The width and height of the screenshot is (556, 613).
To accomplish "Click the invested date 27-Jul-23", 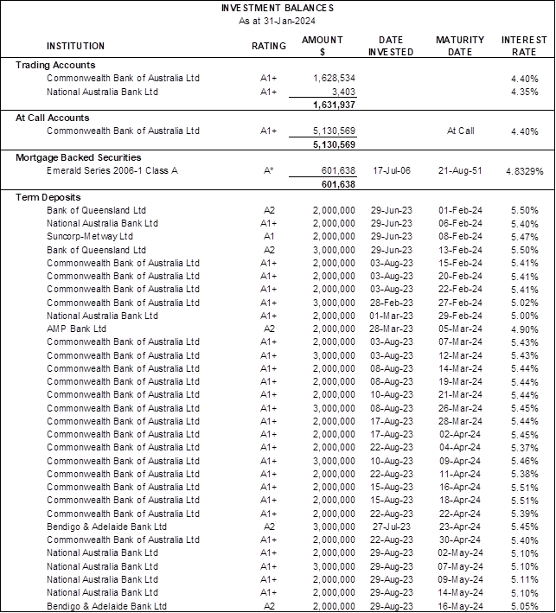I will pos(392,527).
